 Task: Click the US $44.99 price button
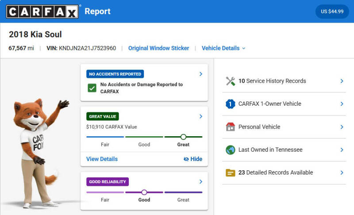(332, 12)
